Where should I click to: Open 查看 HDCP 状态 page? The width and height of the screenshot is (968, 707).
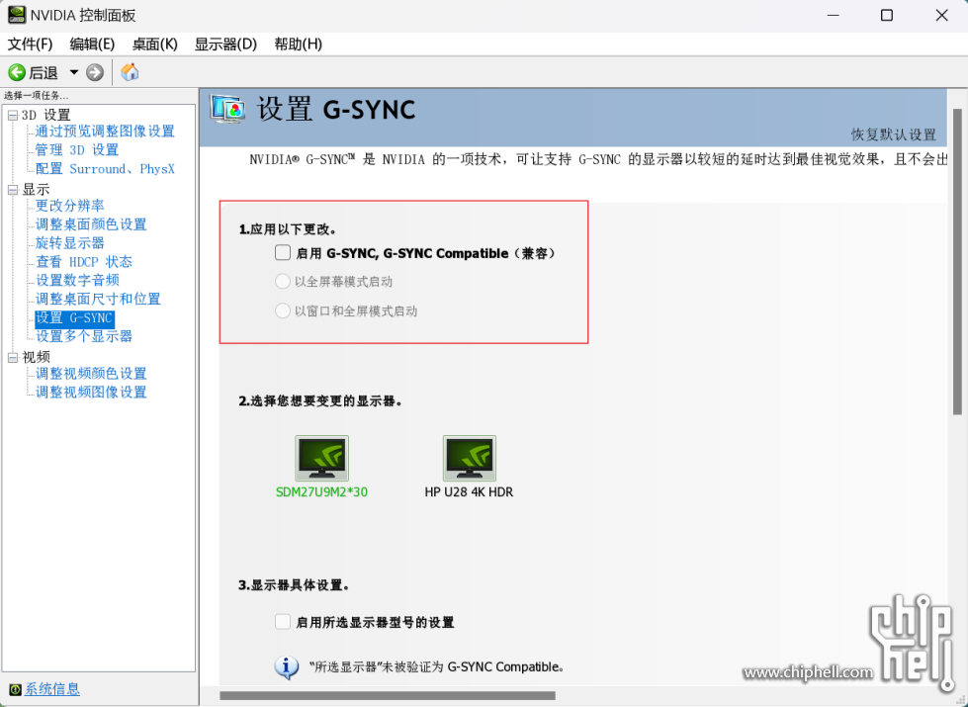click(84, 262)
